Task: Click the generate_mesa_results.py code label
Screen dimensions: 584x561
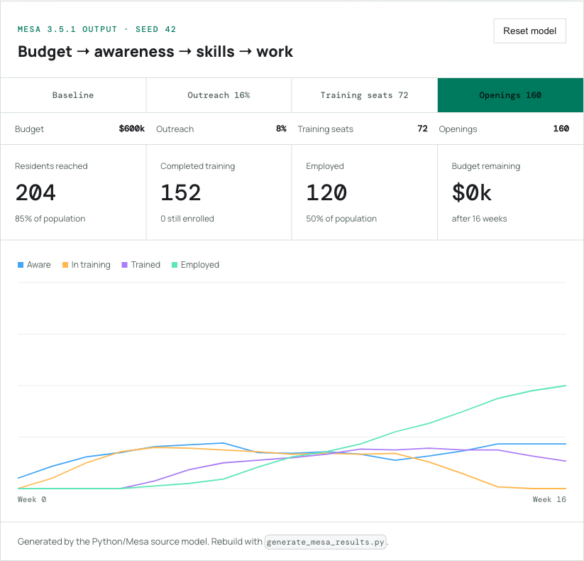Action: (326, 542)
